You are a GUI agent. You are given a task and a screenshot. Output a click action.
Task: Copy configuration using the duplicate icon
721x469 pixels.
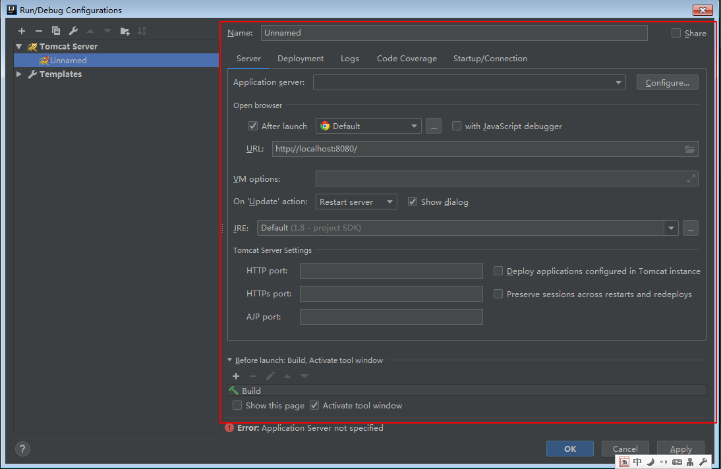[x=56, y=31]
